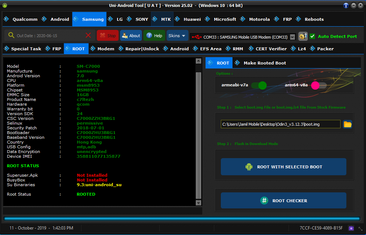The width and height of the screenshot is (366, 235).
Task: Open the top-row FRP tab
Action: click(283, 19)
